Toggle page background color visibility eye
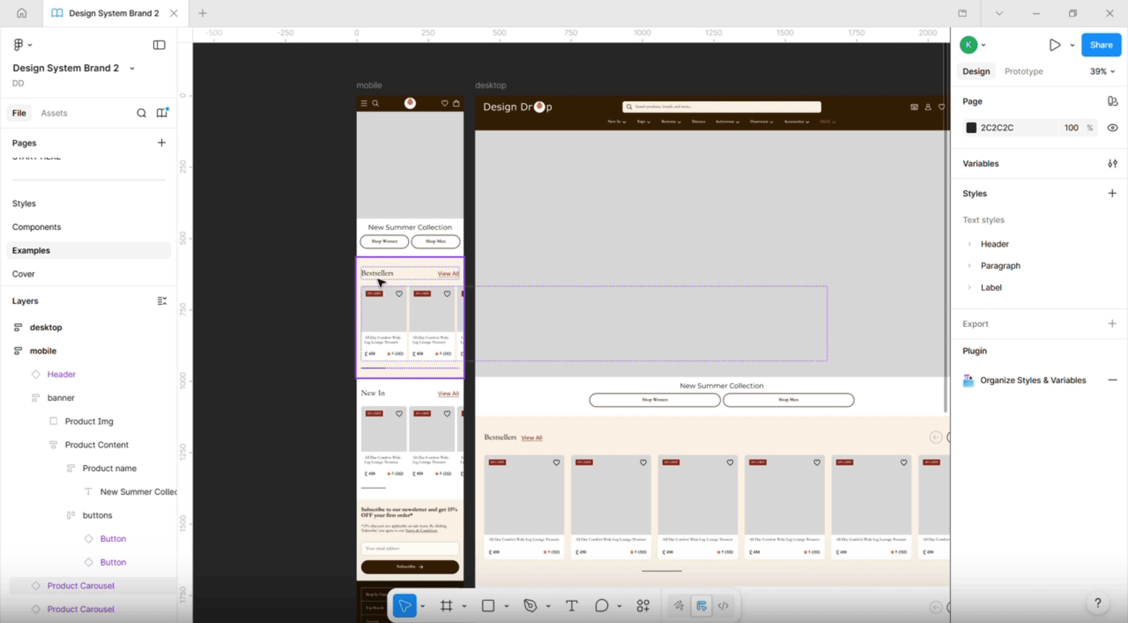 click(1112, 128)
